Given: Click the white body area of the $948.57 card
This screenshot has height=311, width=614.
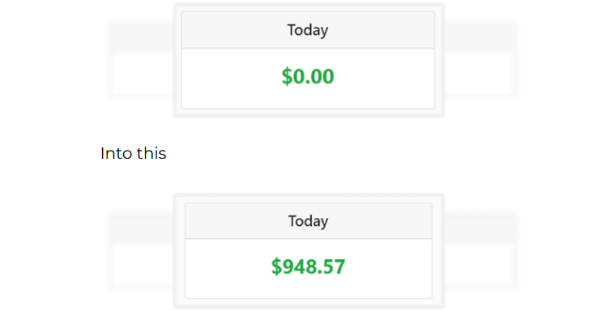Looking at the screenshot, I should pos(308,269).
